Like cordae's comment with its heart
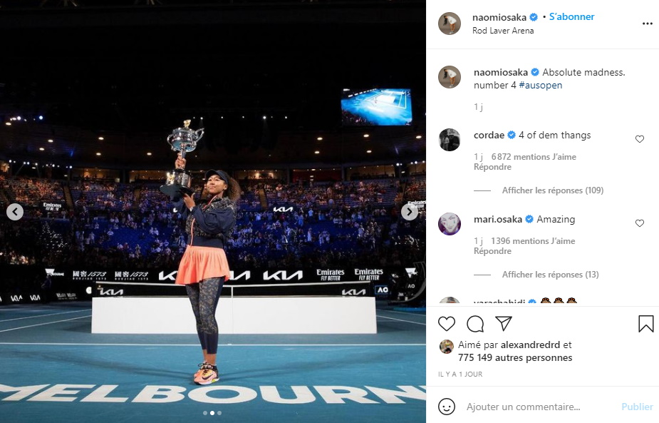 click(639, 139)
